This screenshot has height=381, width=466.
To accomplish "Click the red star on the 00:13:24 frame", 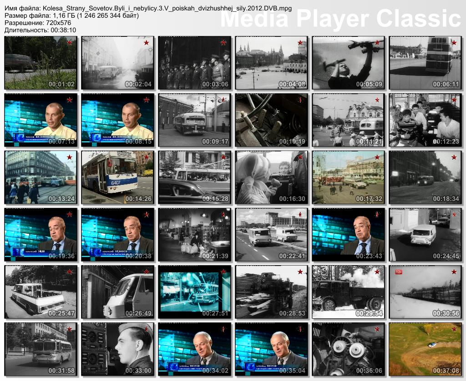I will [70, 157].
